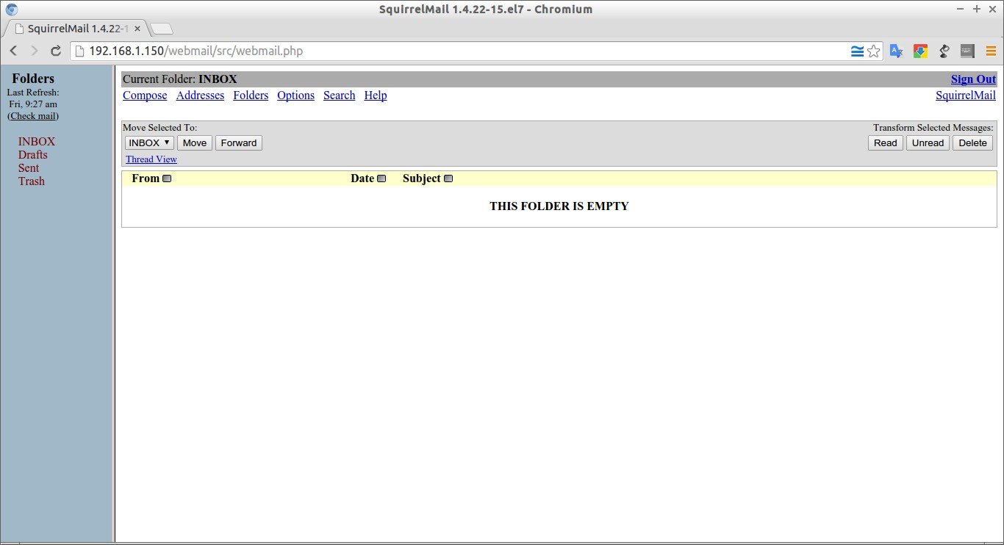Open the keyboard extension icon
1004x545 pixels.
pyautogui.click(x=967, y=51)
